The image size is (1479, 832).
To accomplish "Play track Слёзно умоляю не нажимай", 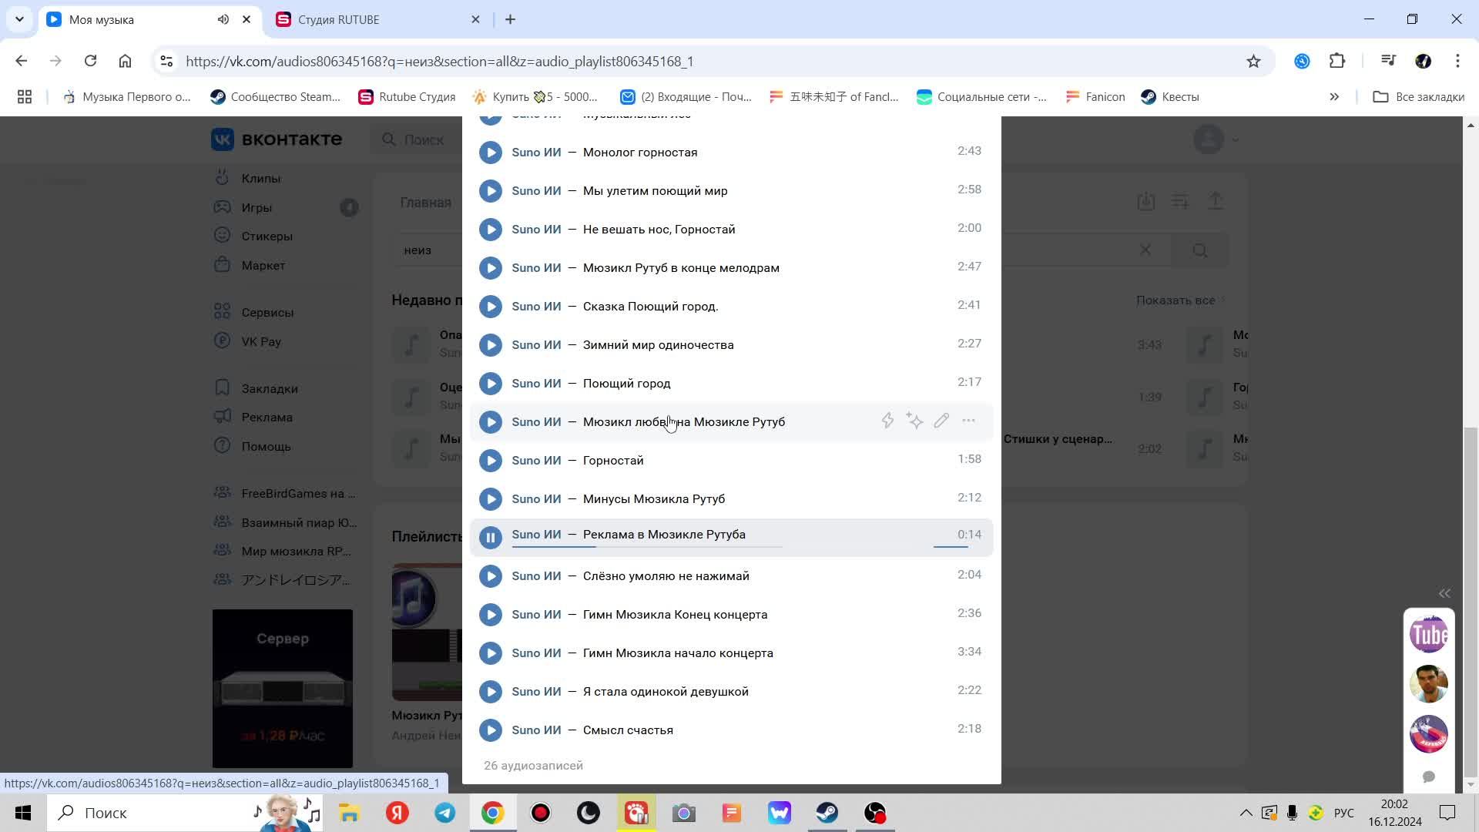I will (x=491, y=576).
